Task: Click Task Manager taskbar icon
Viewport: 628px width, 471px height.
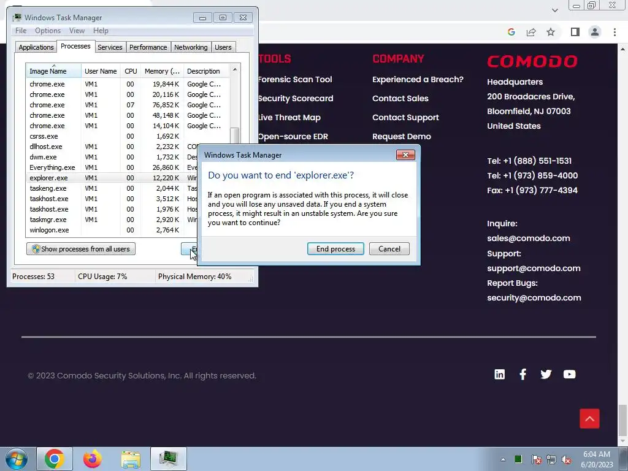Action: (x=169, y=459)
